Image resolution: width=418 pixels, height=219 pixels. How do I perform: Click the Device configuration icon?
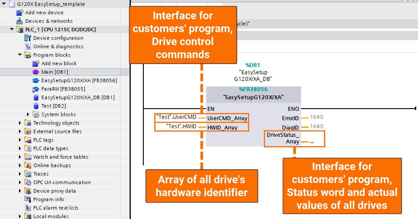[28, 38]
